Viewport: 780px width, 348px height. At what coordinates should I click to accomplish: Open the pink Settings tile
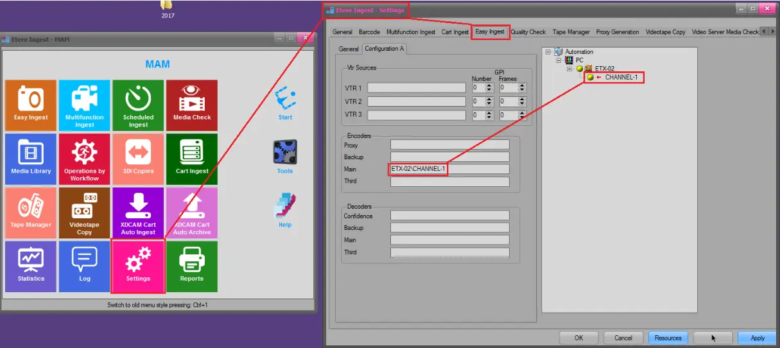138,266
